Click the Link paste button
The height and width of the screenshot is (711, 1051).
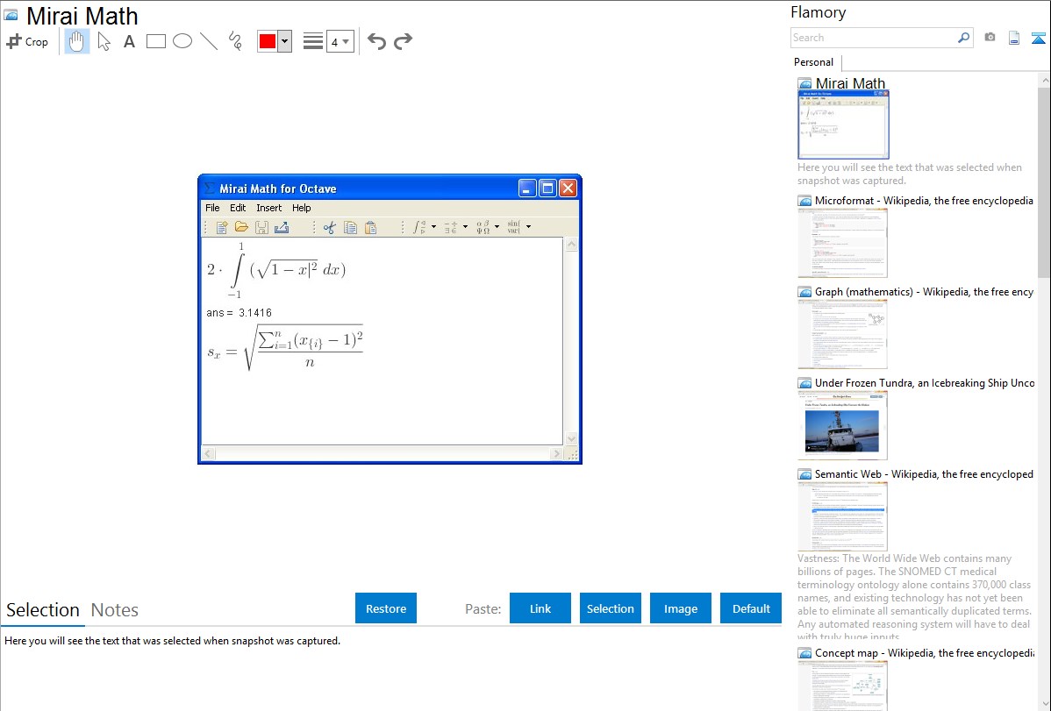click(x=540, y=608)
